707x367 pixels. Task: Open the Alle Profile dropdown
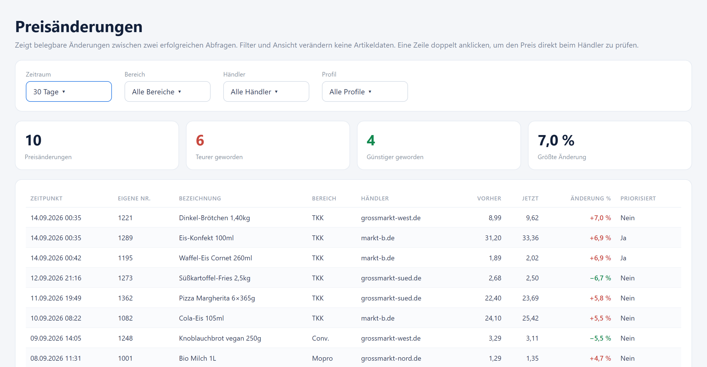pyautogui.click(x=365, y=91)
